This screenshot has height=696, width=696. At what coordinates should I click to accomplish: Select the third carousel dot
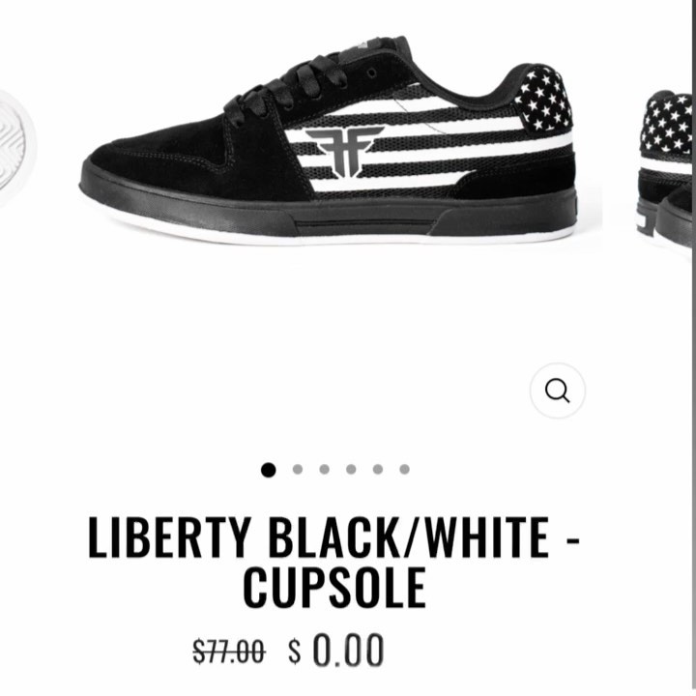325,469
